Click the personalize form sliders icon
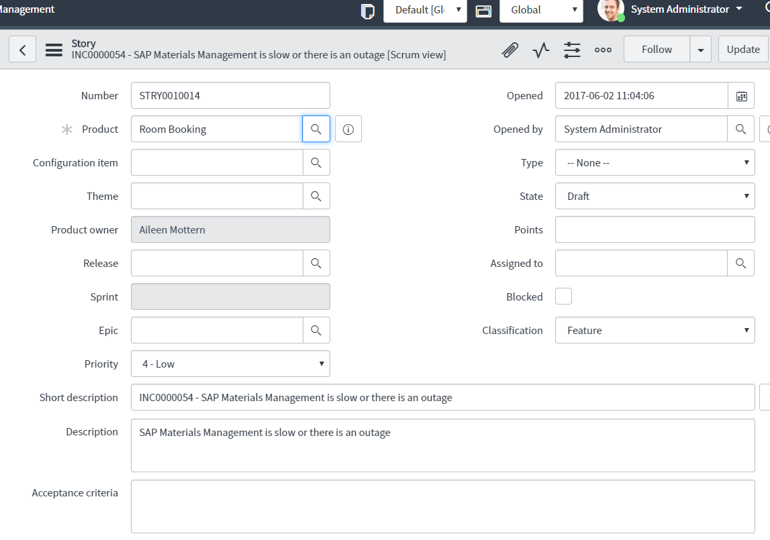 point(571,50)
